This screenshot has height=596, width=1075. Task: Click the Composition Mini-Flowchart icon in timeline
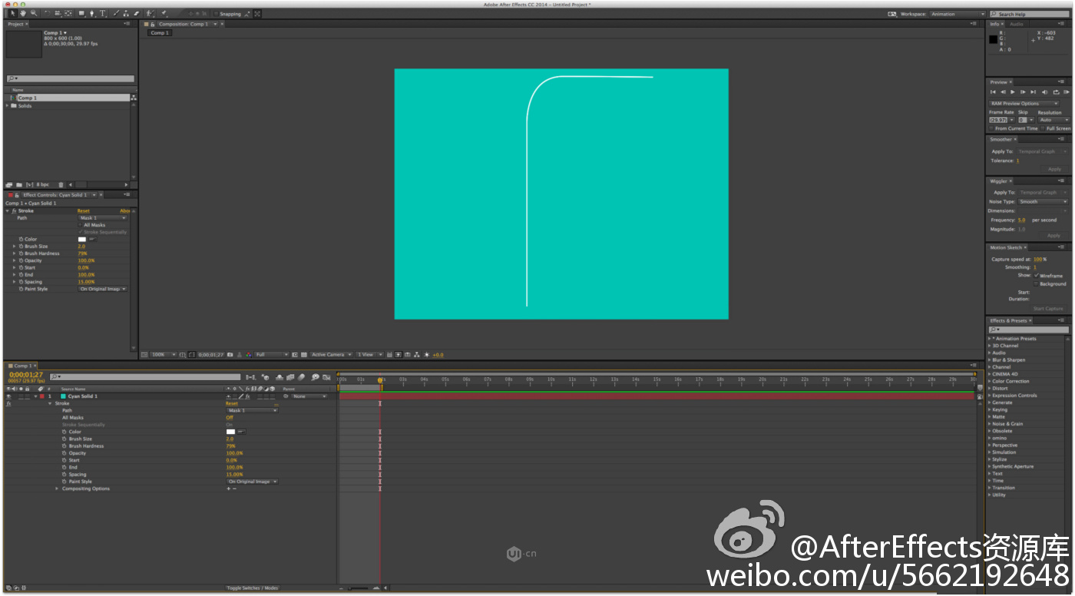point(250,377)
